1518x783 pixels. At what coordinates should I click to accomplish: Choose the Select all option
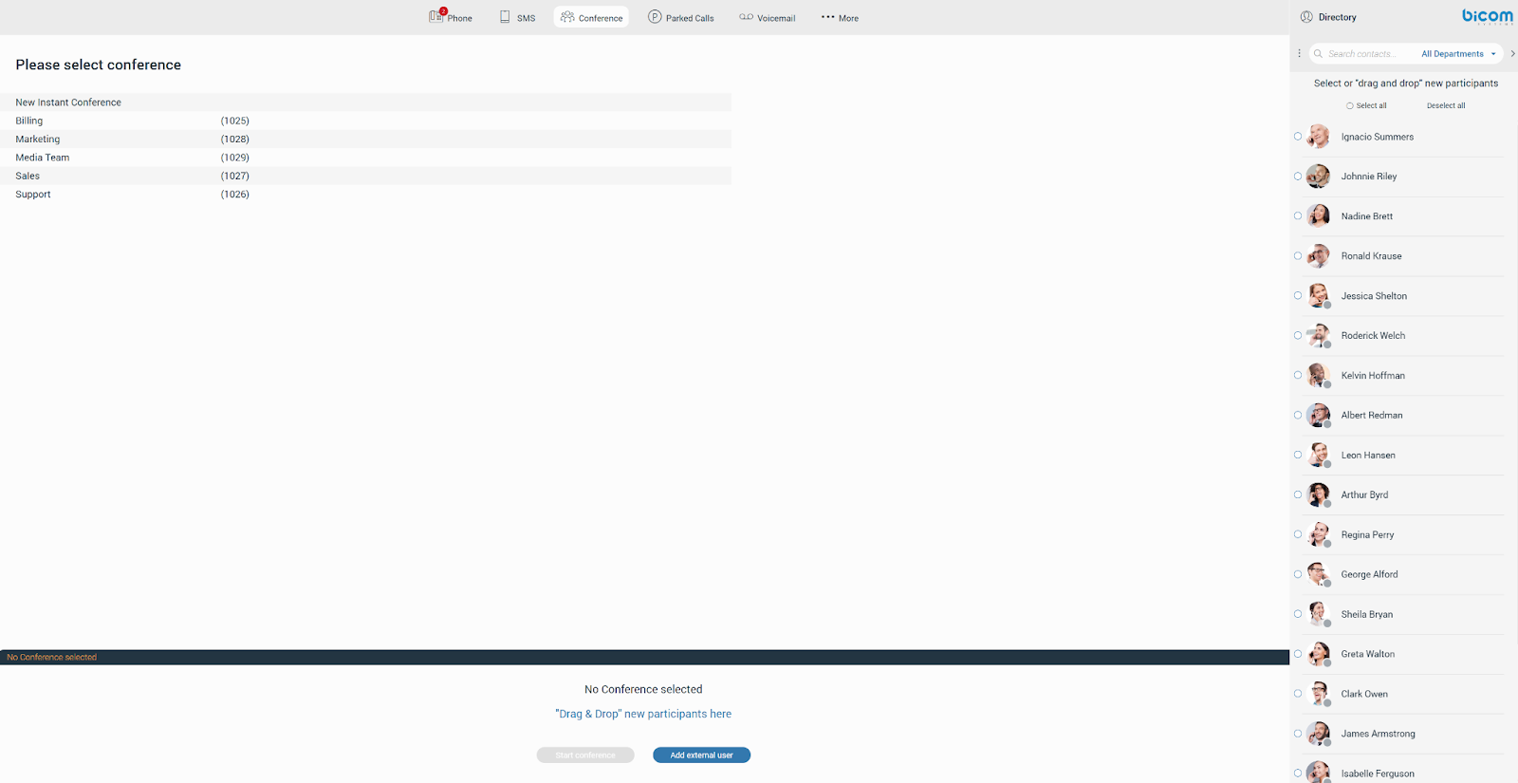(1366, 105)
